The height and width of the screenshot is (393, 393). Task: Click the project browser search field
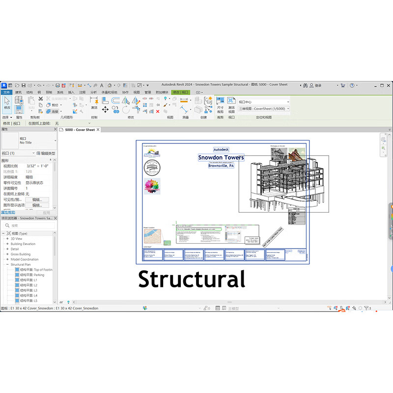point(29,225)
